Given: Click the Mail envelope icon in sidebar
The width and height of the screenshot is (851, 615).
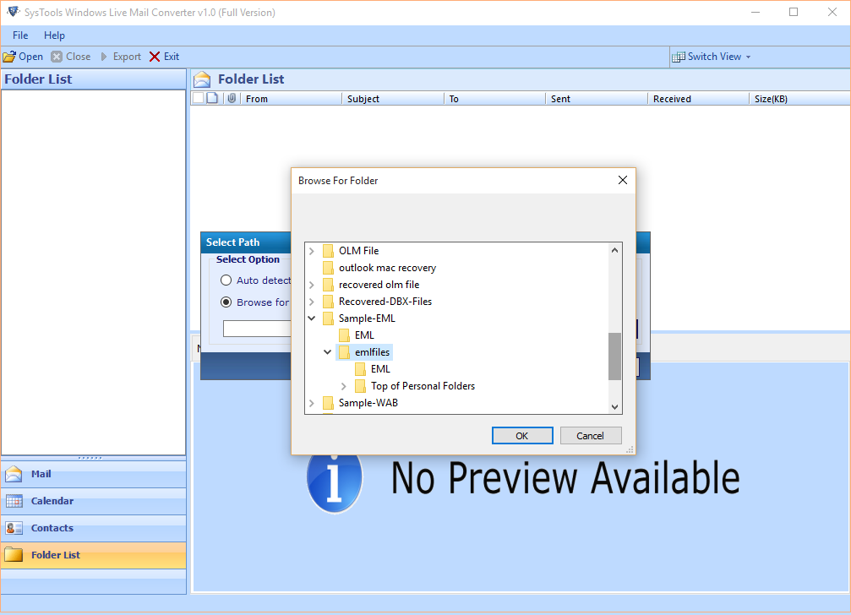Looking at the screenshot, I should tap(14, 474).
